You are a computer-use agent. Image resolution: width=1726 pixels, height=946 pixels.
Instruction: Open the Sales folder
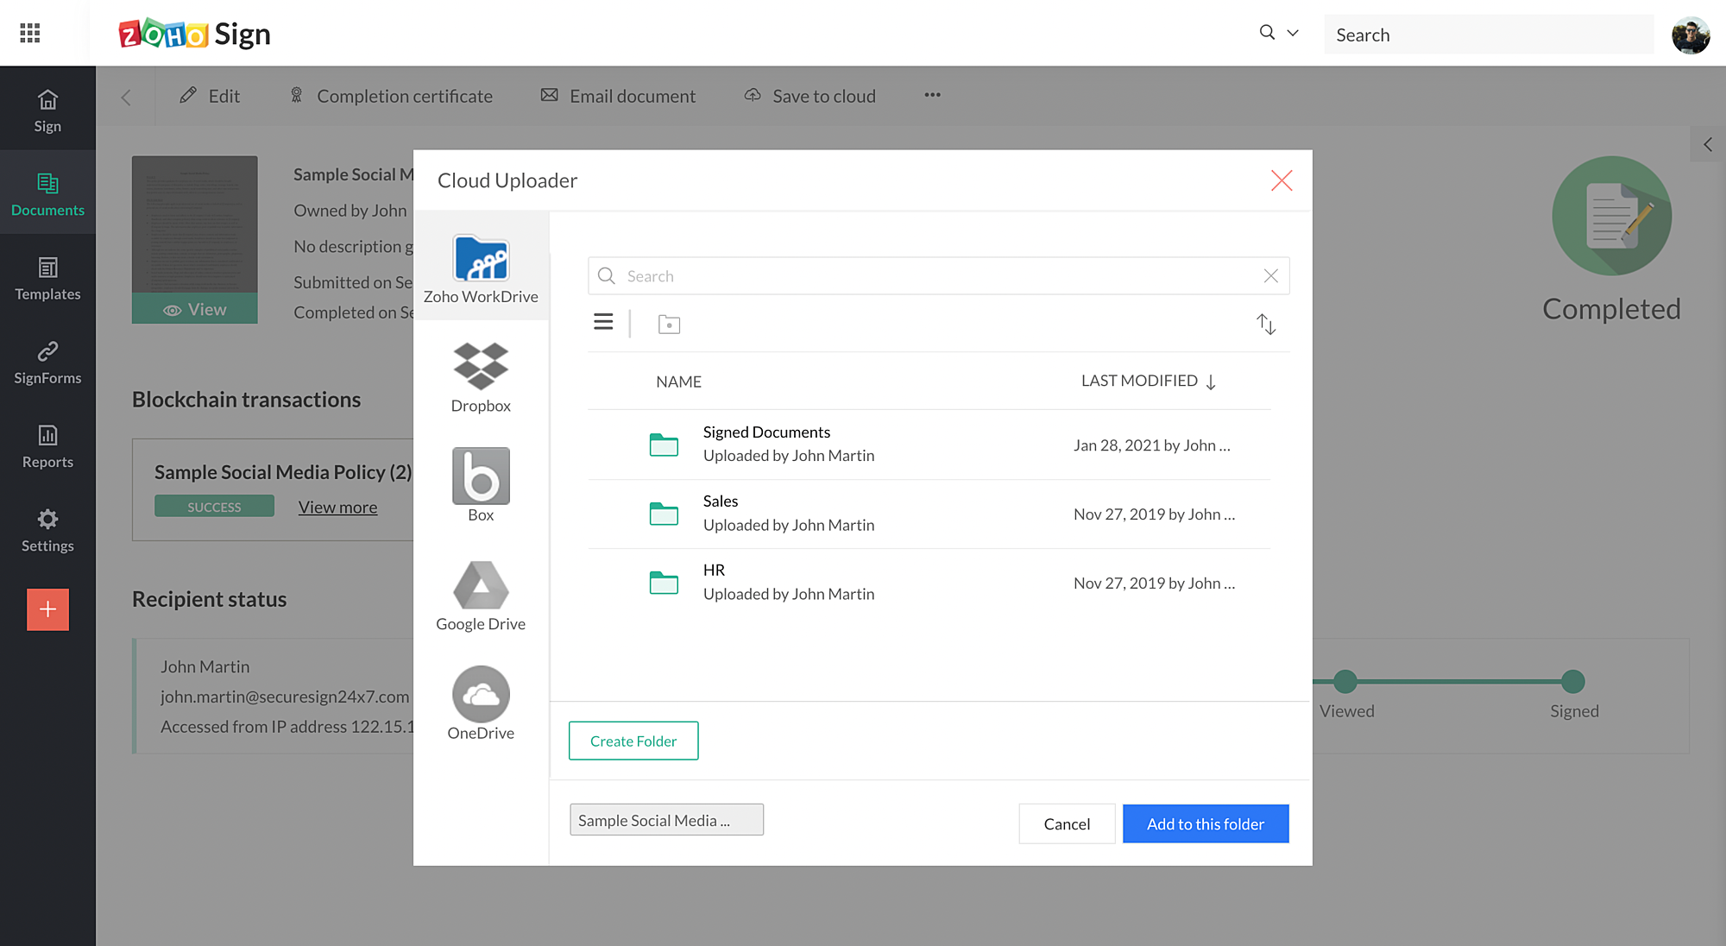pos(929,514)
